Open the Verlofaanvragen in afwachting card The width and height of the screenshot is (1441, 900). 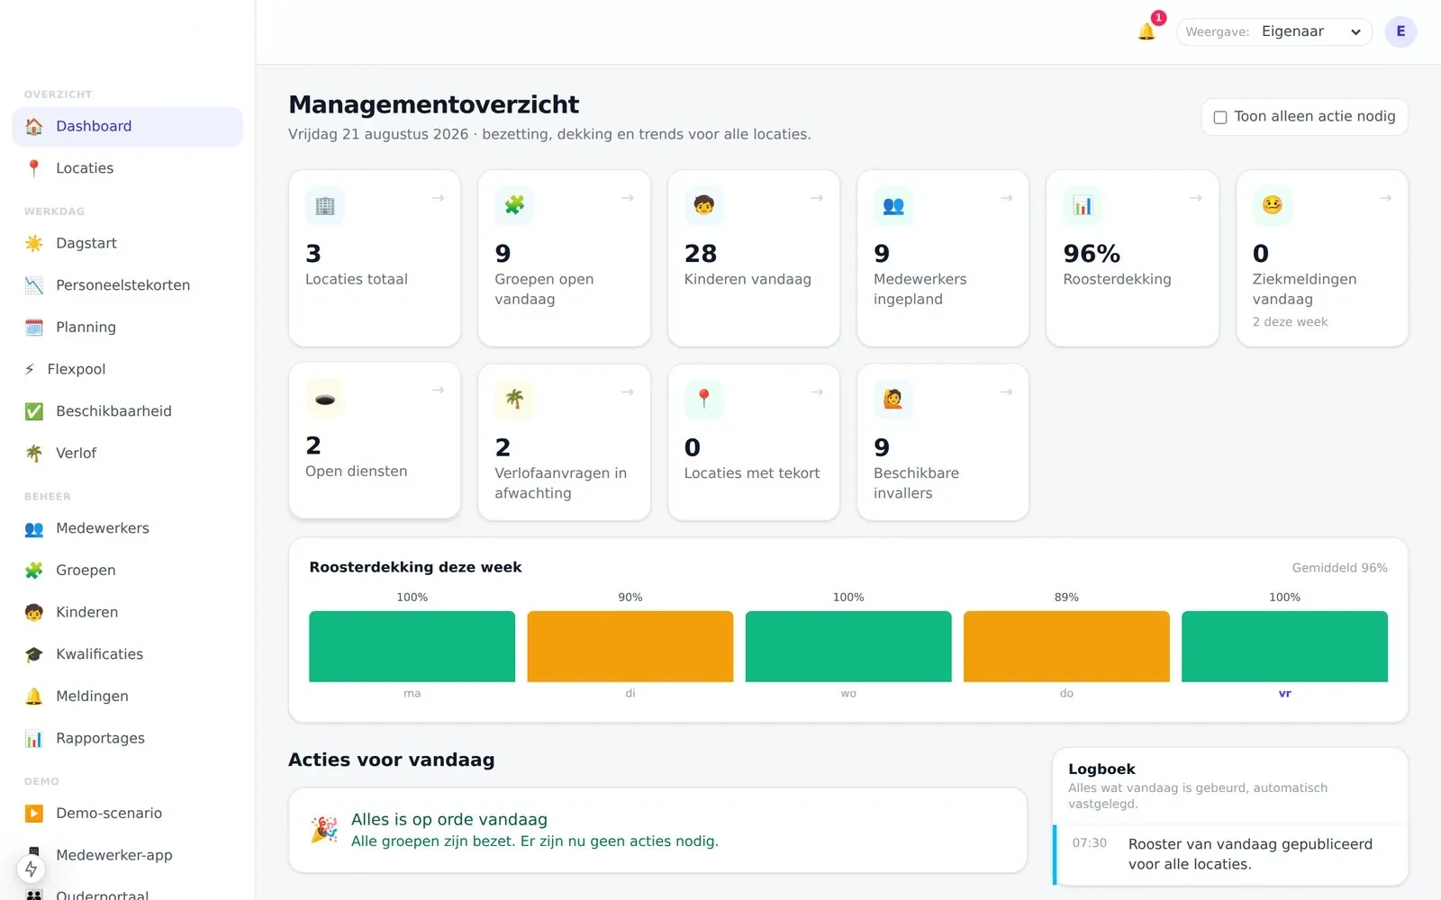[x=564, y=442]
